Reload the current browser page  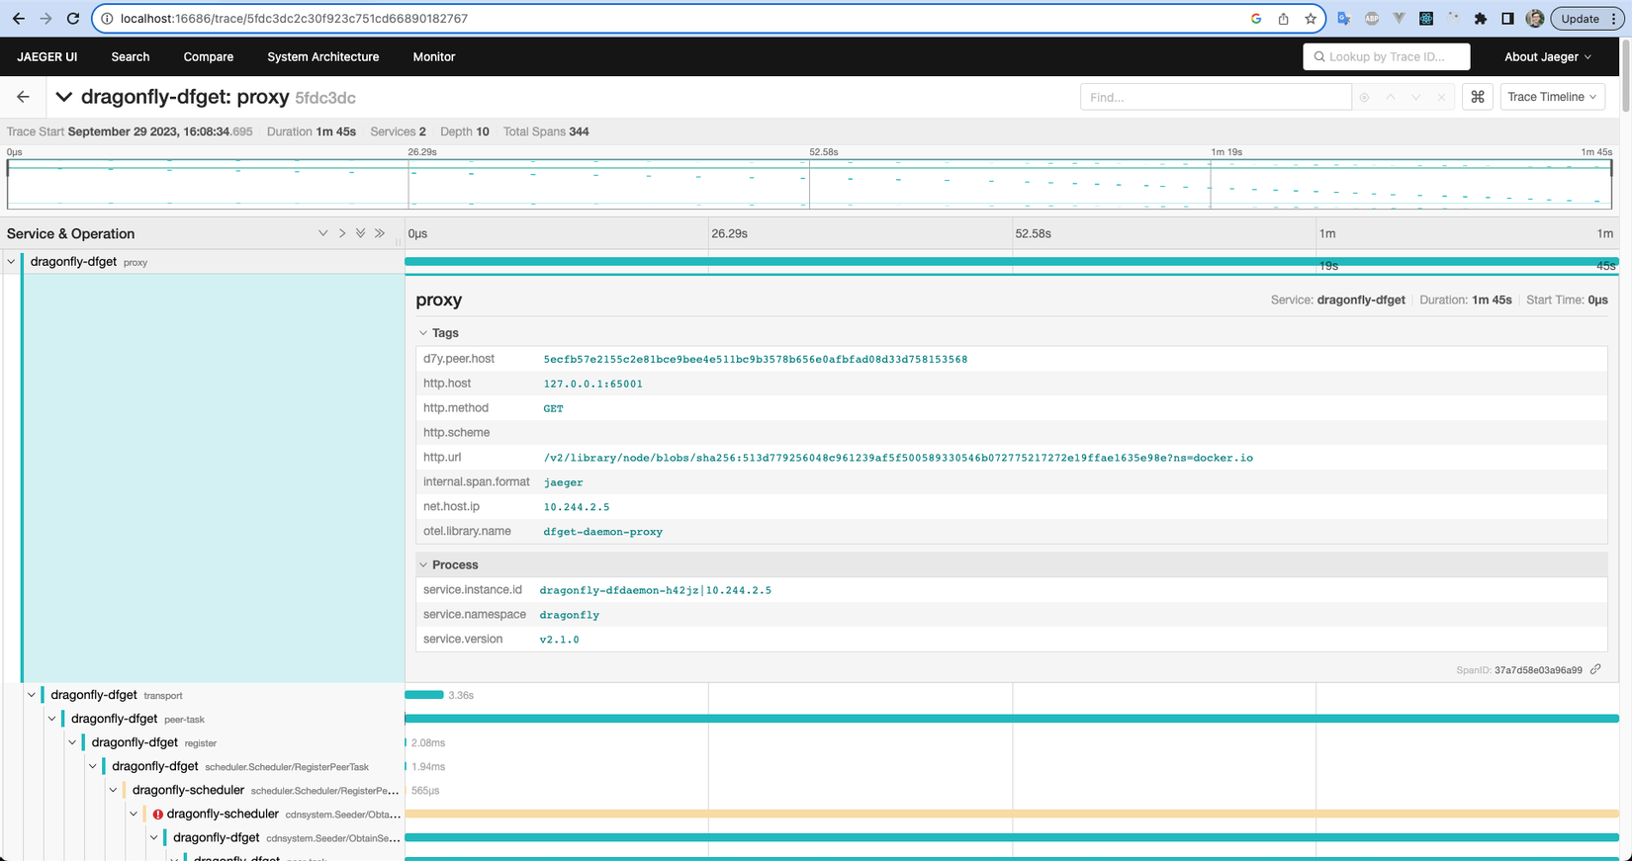(x=73, y=19)
